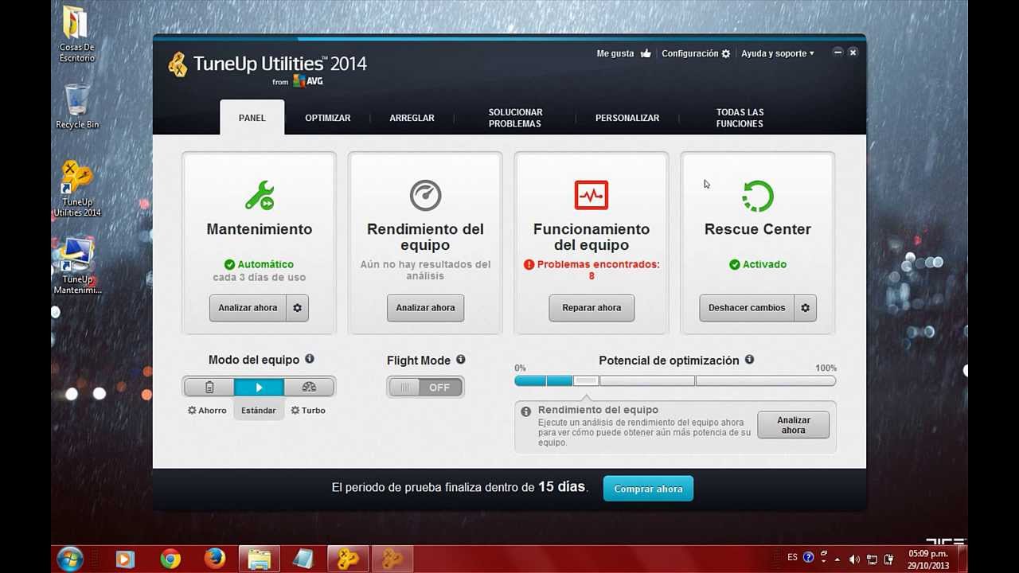Click the Reparar ahora button
Screen dimensions: 1019x573
(x=591, y=308)
